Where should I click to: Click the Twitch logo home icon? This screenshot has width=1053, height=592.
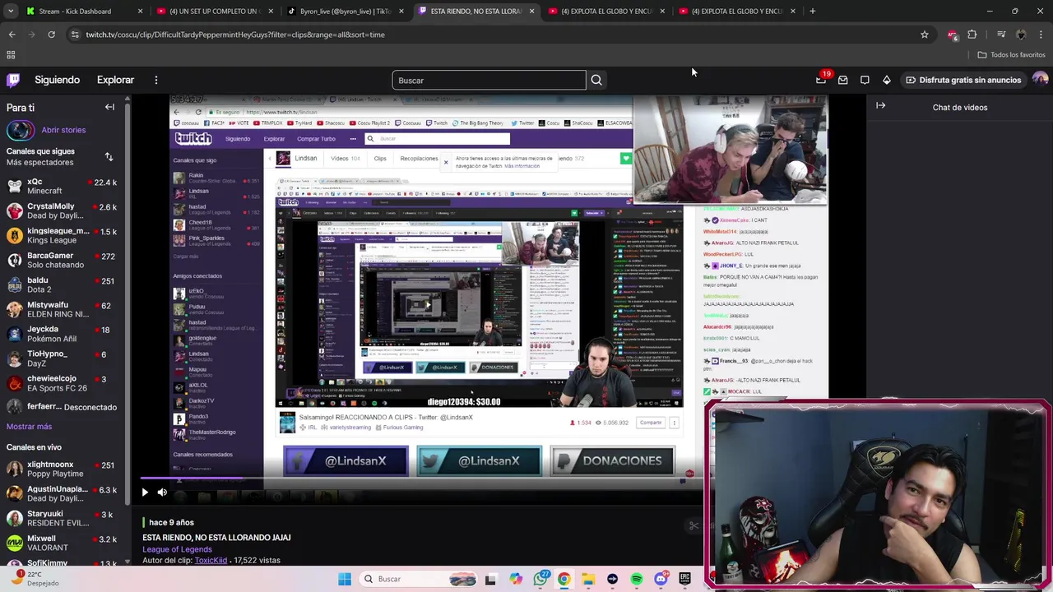(x=13, y=80)
